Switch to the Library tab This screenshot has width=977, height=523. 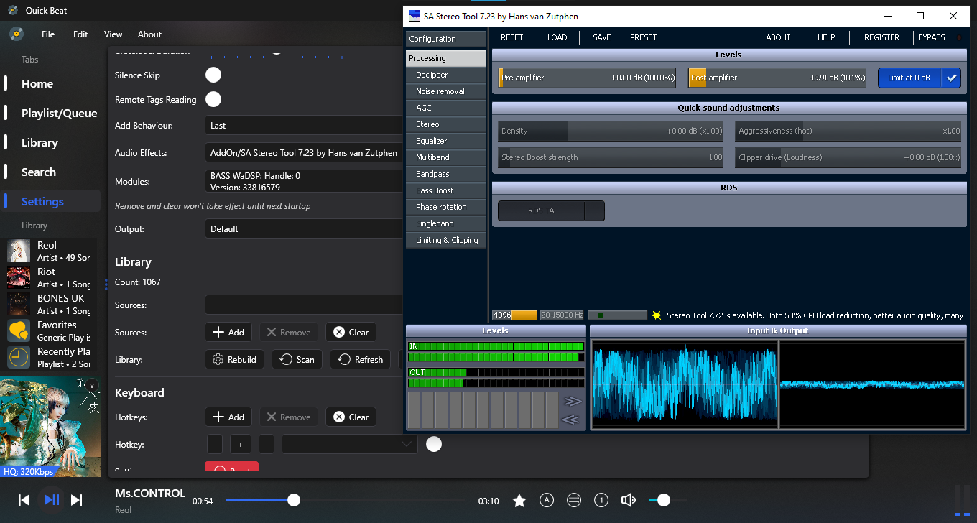(50, 142)
